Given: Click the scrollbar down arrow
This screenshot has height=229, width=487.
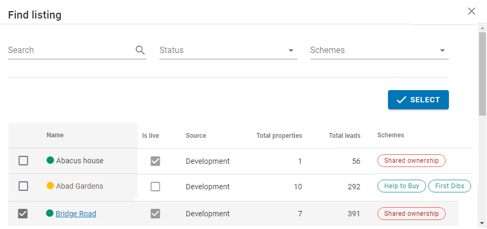Looking at the screenshot, I should pos(482,223).
